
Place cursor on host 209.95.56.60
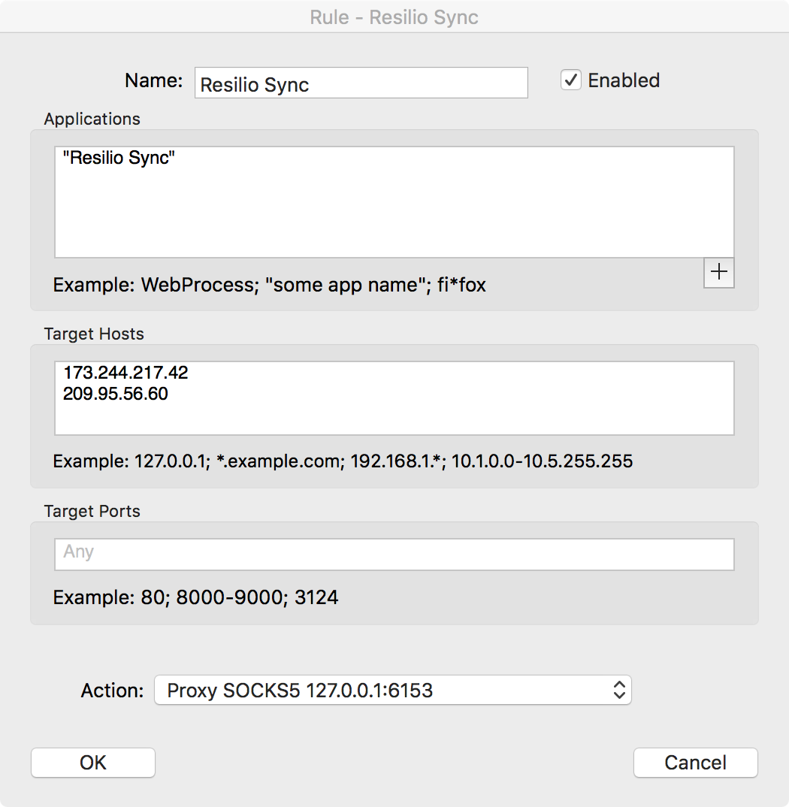tap(115, 394)
